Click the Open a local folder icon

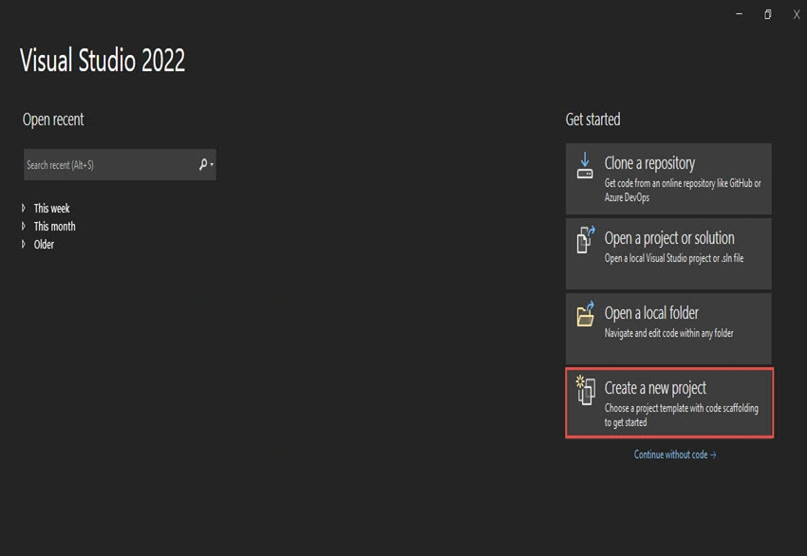(585, 314)
